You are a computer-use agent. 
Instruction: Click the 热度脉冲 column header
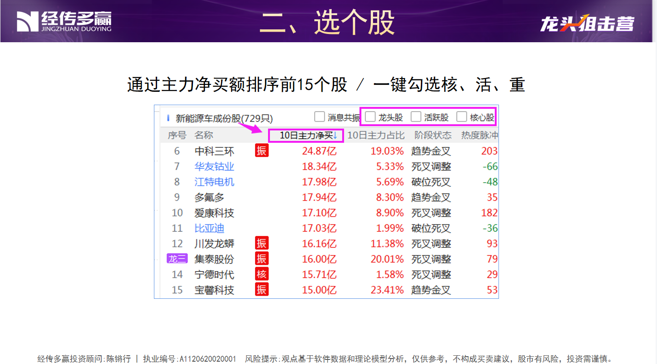480,135
